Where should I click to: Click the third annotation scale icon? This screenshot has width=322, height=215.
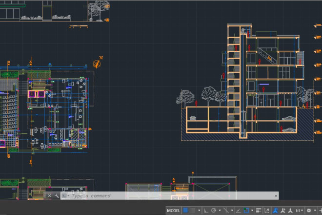point(290,211)
